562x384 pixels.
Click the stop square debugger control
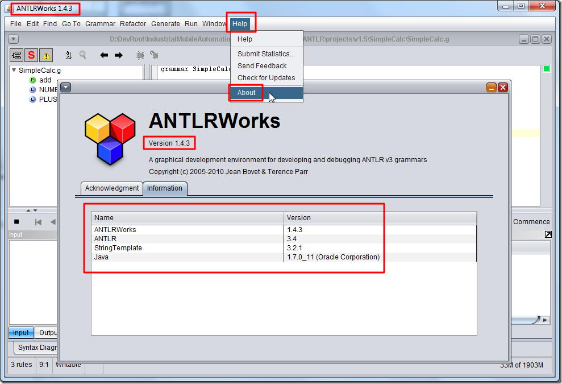click(16, 222)
